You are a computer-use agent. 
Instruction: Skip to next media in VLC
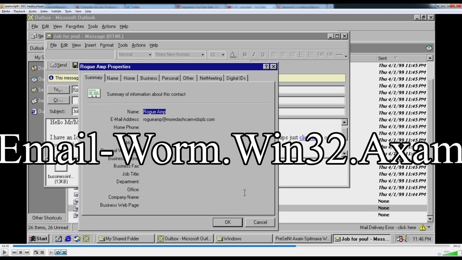tap(27, 252)
